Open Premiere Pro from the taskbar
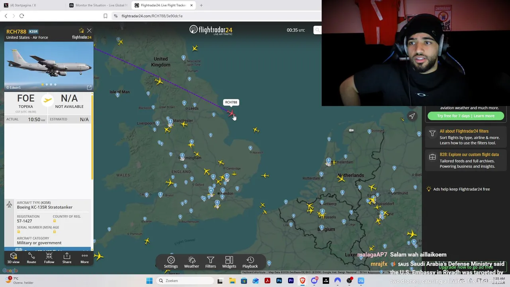Viewport: 510px width, 287px height. click(291, 281)
